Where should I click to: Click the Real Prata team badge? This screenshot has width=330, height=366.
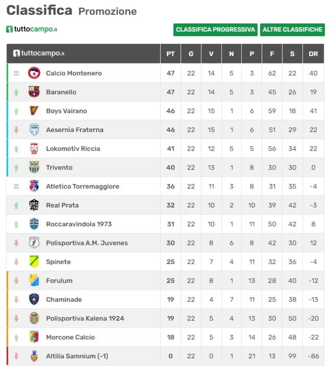pos(34,205)
